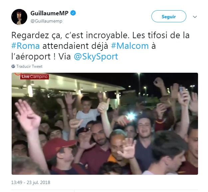Click the Live Ciampino label on video
The width and height of the screenshot is (208, 192).
point(35,77)
